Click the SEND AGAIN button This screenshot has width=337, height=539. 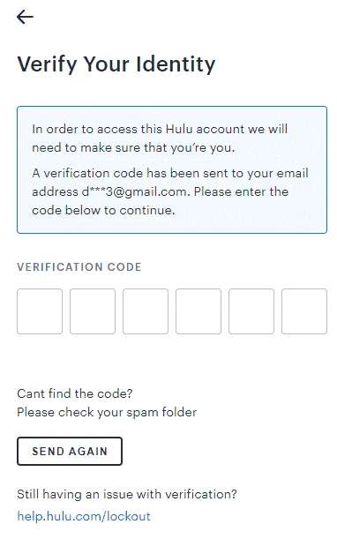70,451
